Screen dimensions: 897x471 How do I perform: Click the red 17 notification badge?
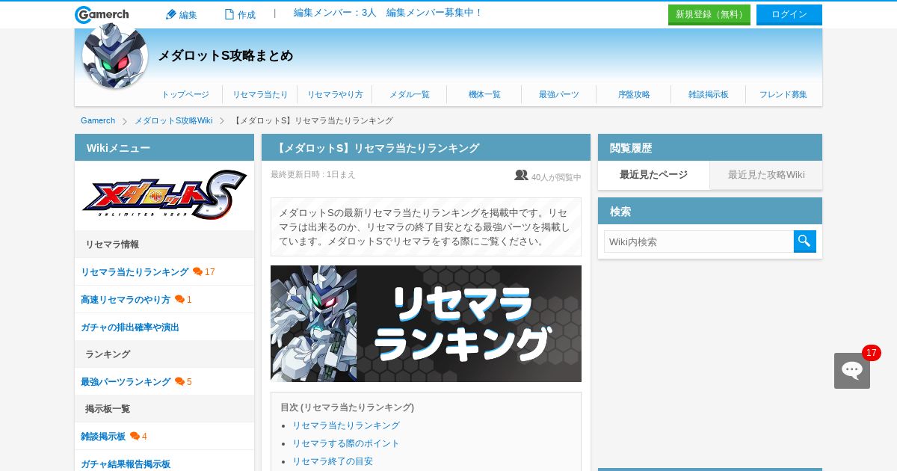(872, 353)
